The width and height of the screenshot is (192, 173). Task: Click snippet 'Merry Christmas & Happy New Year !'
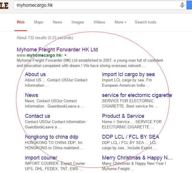(134, 163)
